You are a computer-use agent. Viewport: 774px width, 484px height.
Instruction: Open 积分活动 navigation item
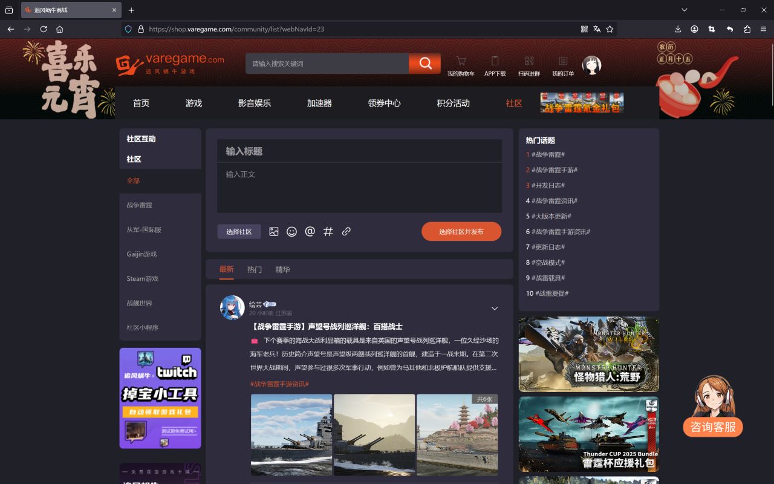tap(453, 103)
